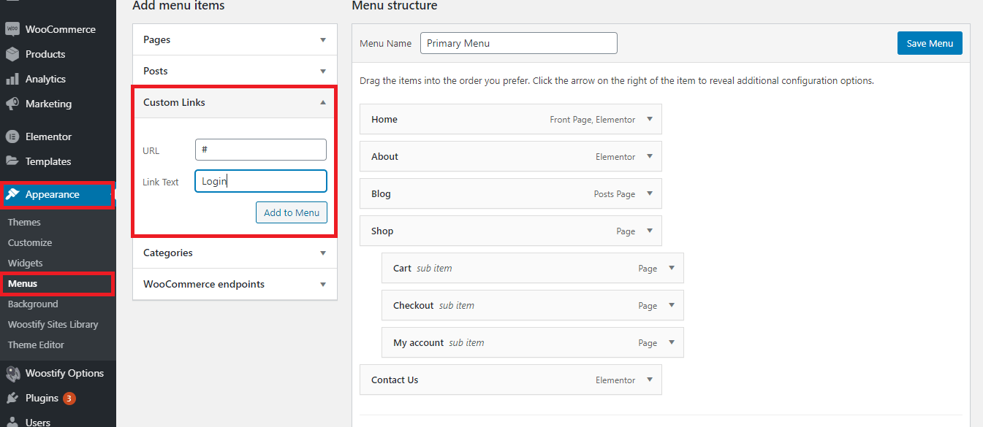Expand the Cart sub item options
This screenshot has width=983, height=427.
pyautogui.click(x=672, y=268)
